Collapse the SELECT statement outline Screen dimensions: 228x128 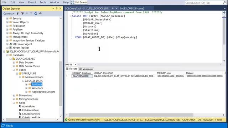click(x=71, y=16)
